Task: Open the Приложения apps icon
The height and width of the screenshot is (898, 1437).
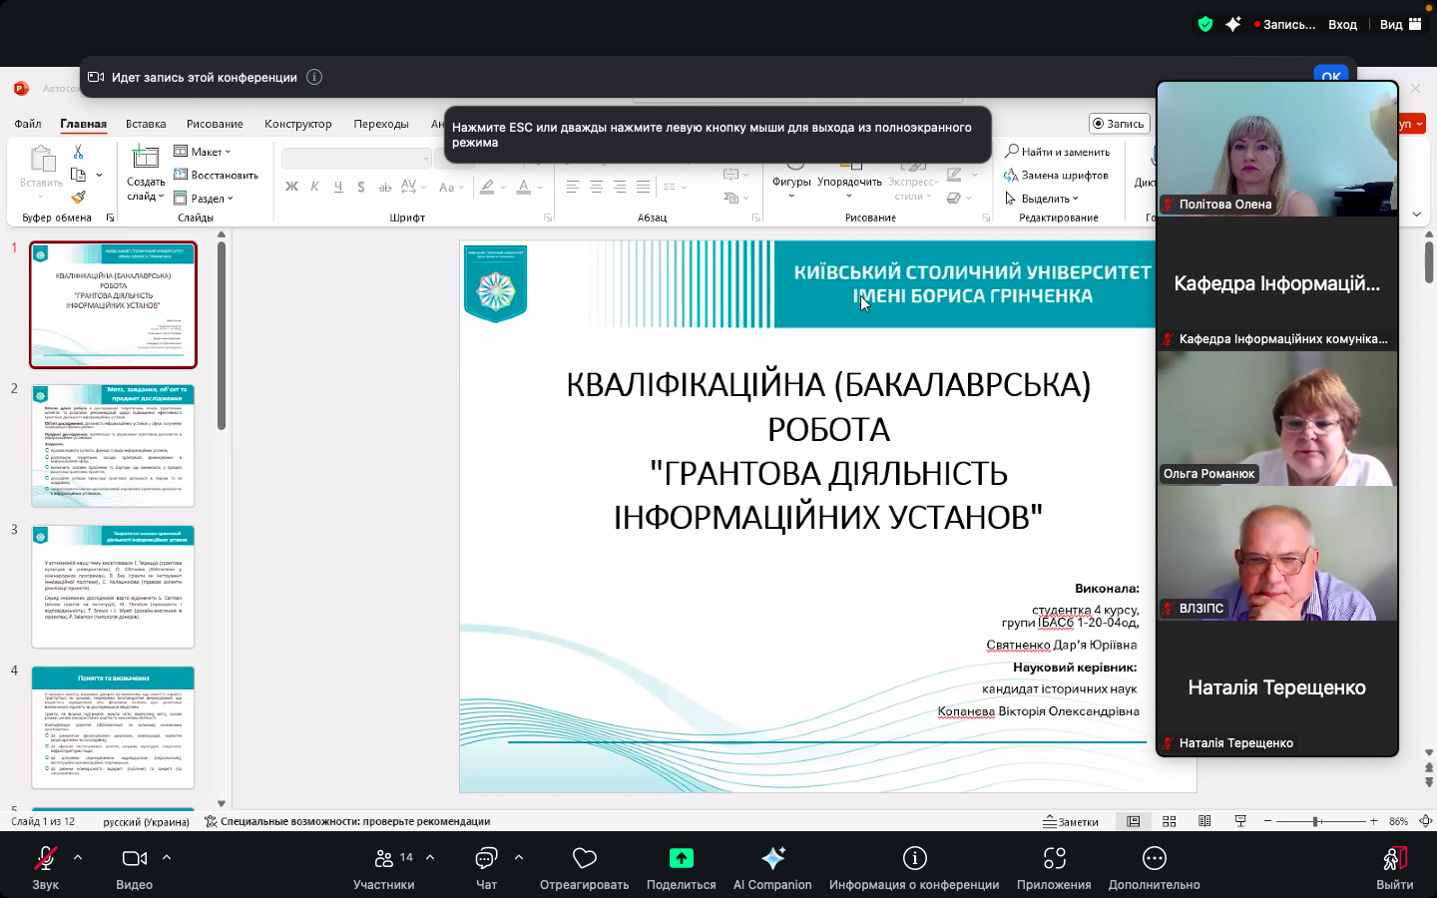Action: tap(1054, 859)
